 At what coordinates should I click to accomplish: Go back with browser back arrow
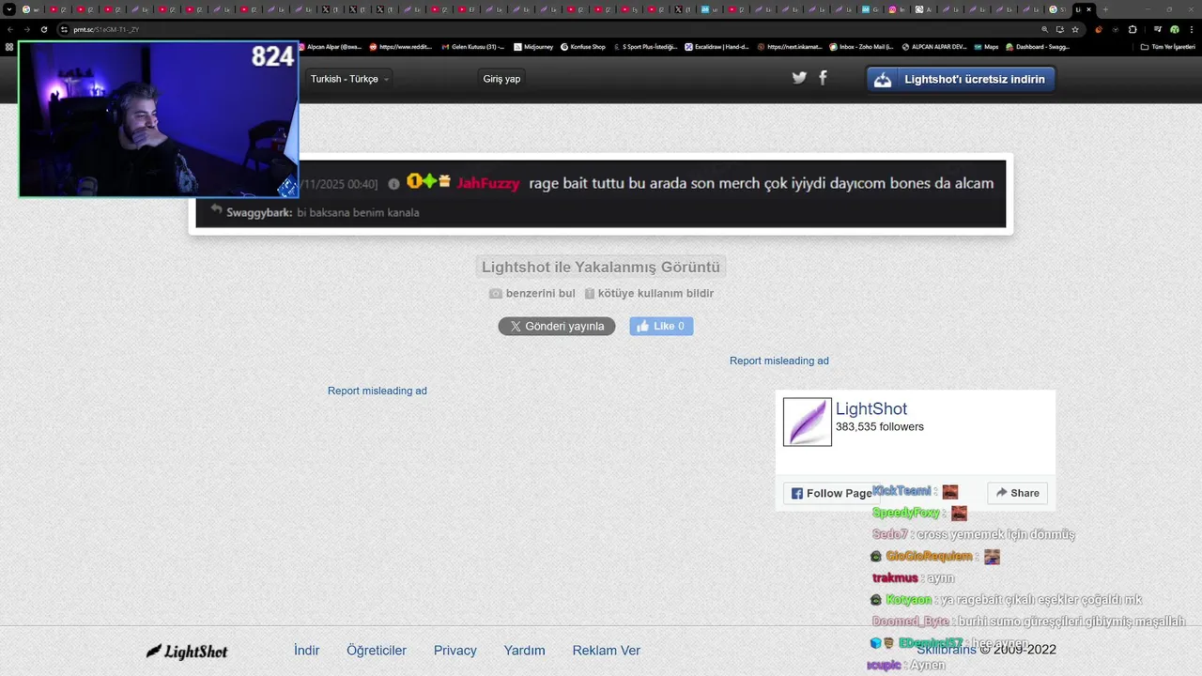click(9, 29)
